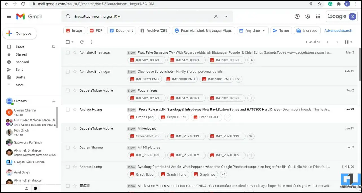Star the Fake Samsung TV email

[75, 53]
